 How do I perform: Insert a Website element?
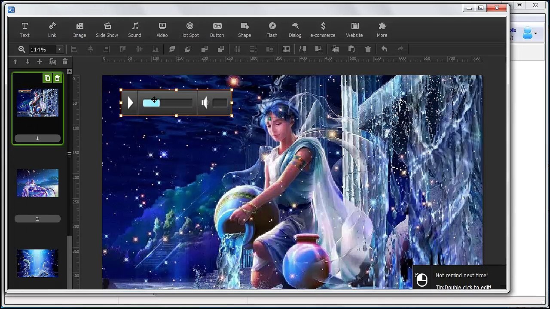click(354, 30)
